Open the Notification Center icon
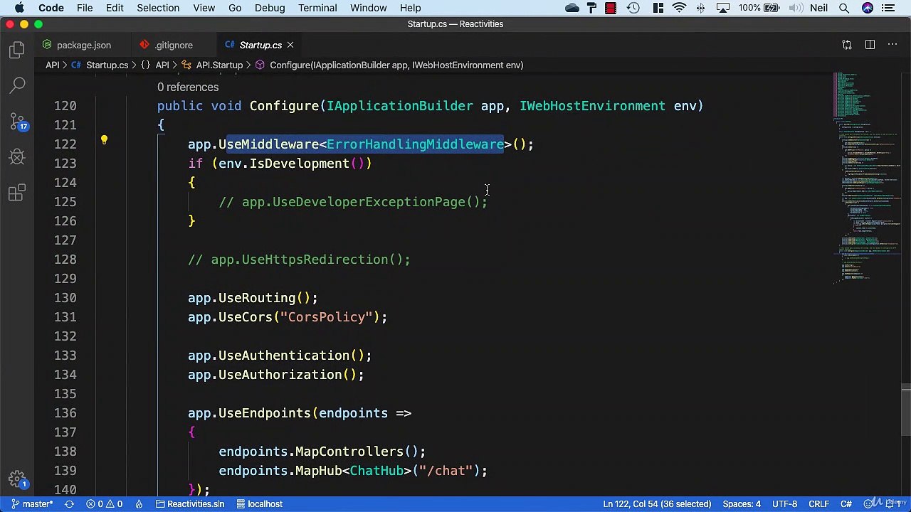Image resolution: width=911 pixels, height=512 pixels. (888, 8)
